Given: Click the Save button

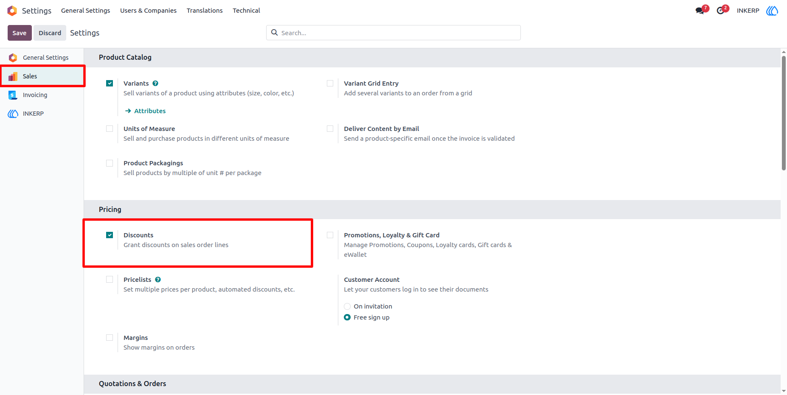Looking at the screenshot, I should click(x=20, y=33).
